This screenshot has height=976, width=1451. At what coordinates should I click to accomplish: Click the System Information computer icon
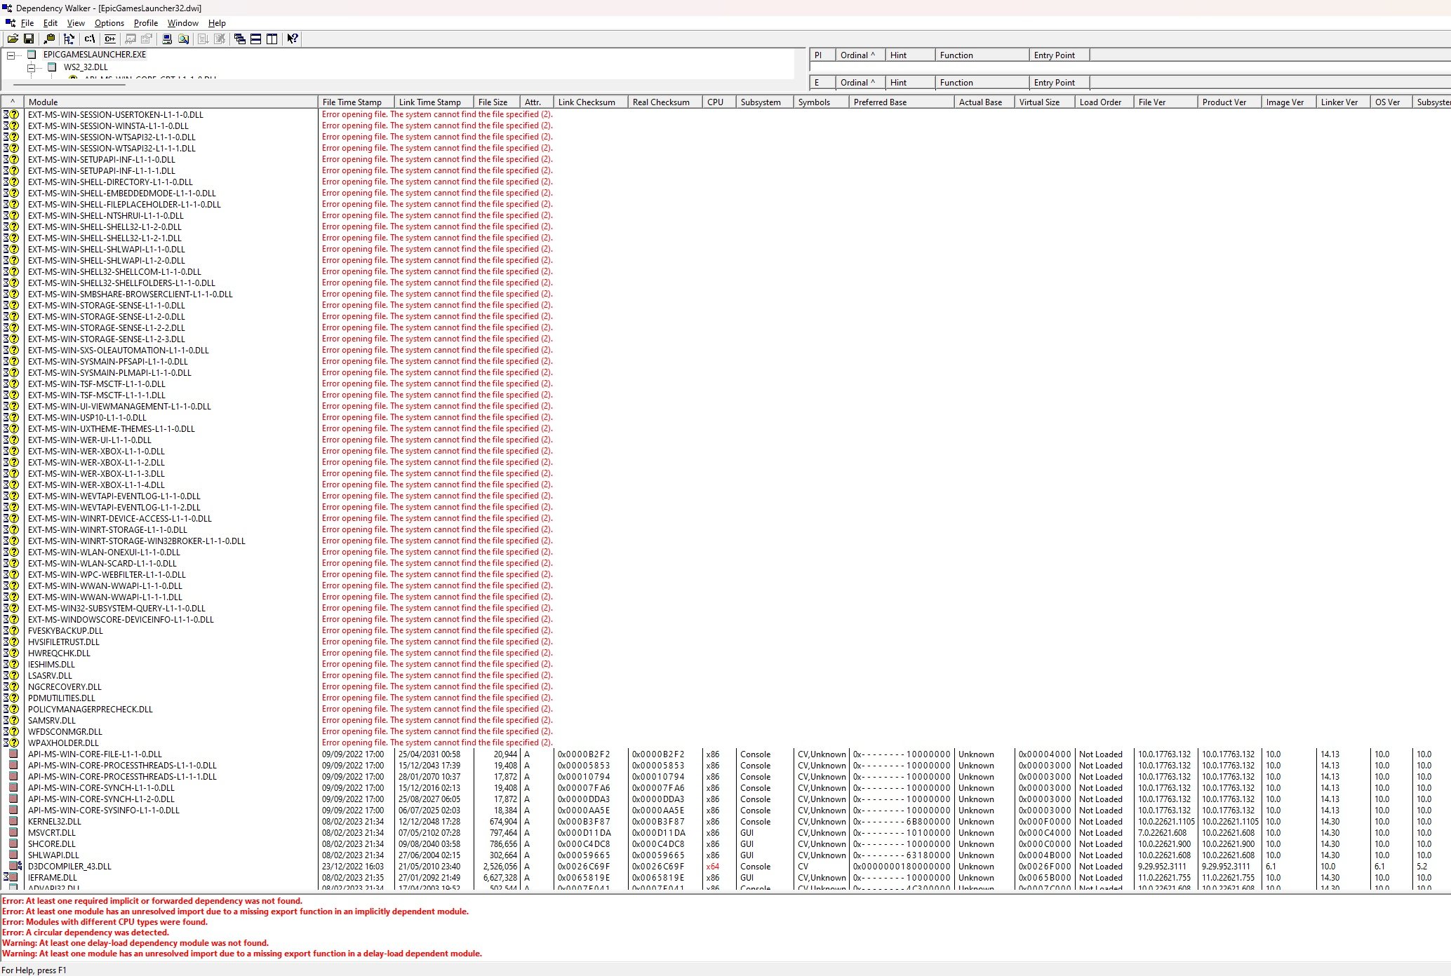coord(167,39)
